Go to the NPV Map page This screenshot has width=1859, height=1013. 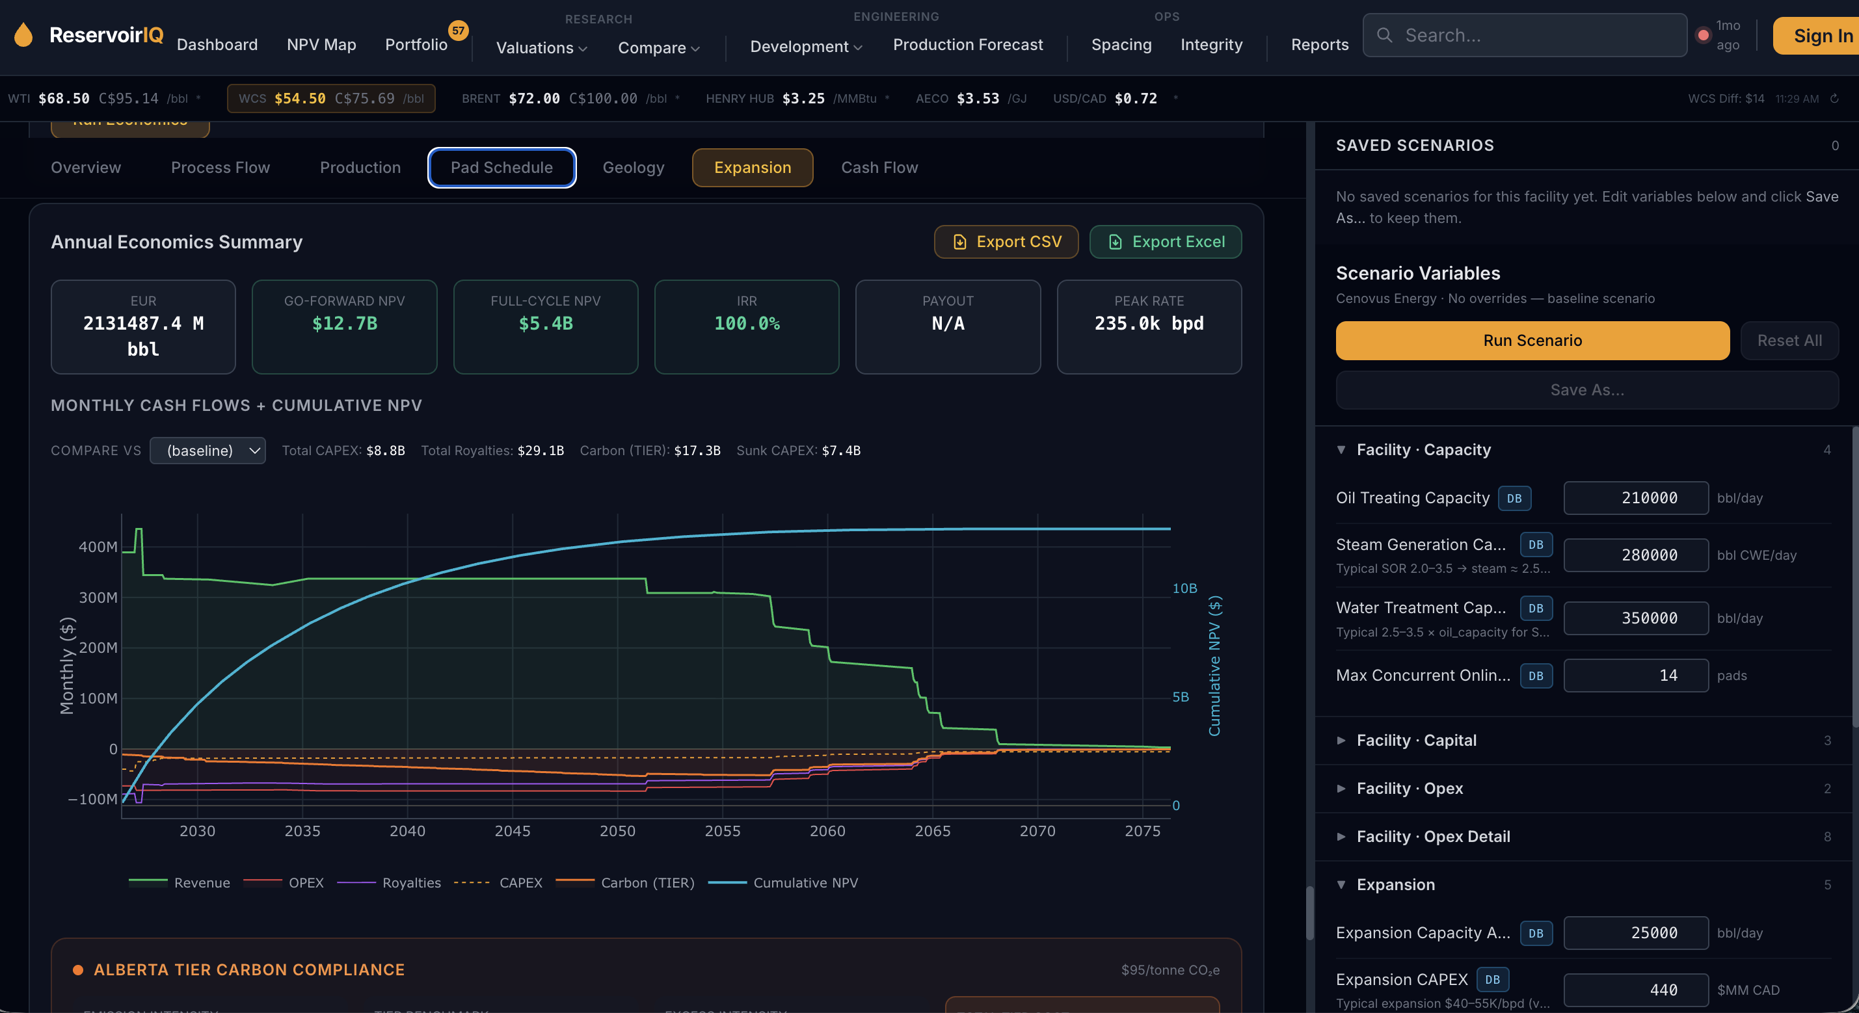pyautogui.click(x=321, y=45)
